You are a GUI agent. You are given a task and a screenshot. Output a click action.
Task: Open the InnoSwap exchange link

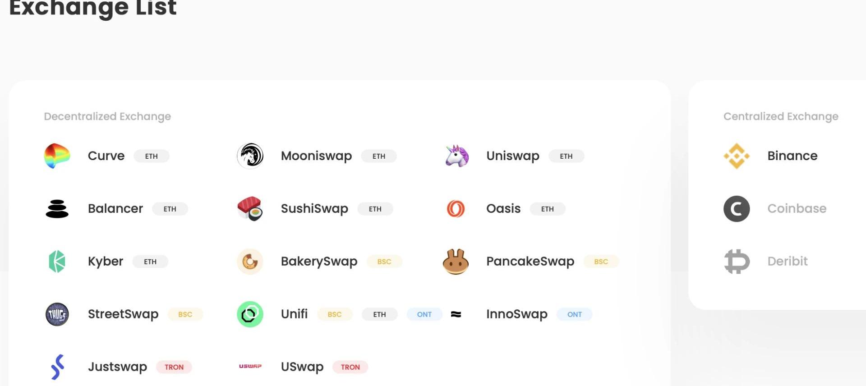coord(516,314)
